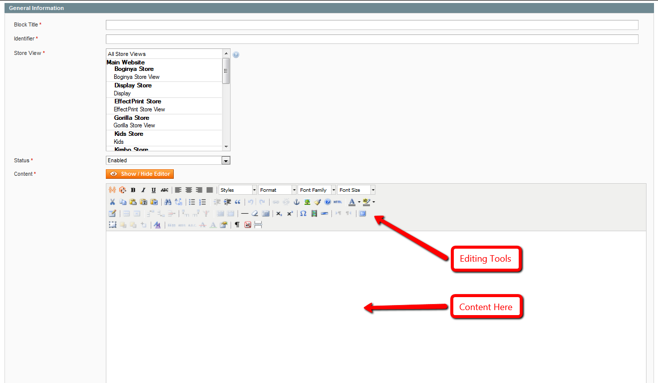Align text left
The image size is (658, 383).
178,190
